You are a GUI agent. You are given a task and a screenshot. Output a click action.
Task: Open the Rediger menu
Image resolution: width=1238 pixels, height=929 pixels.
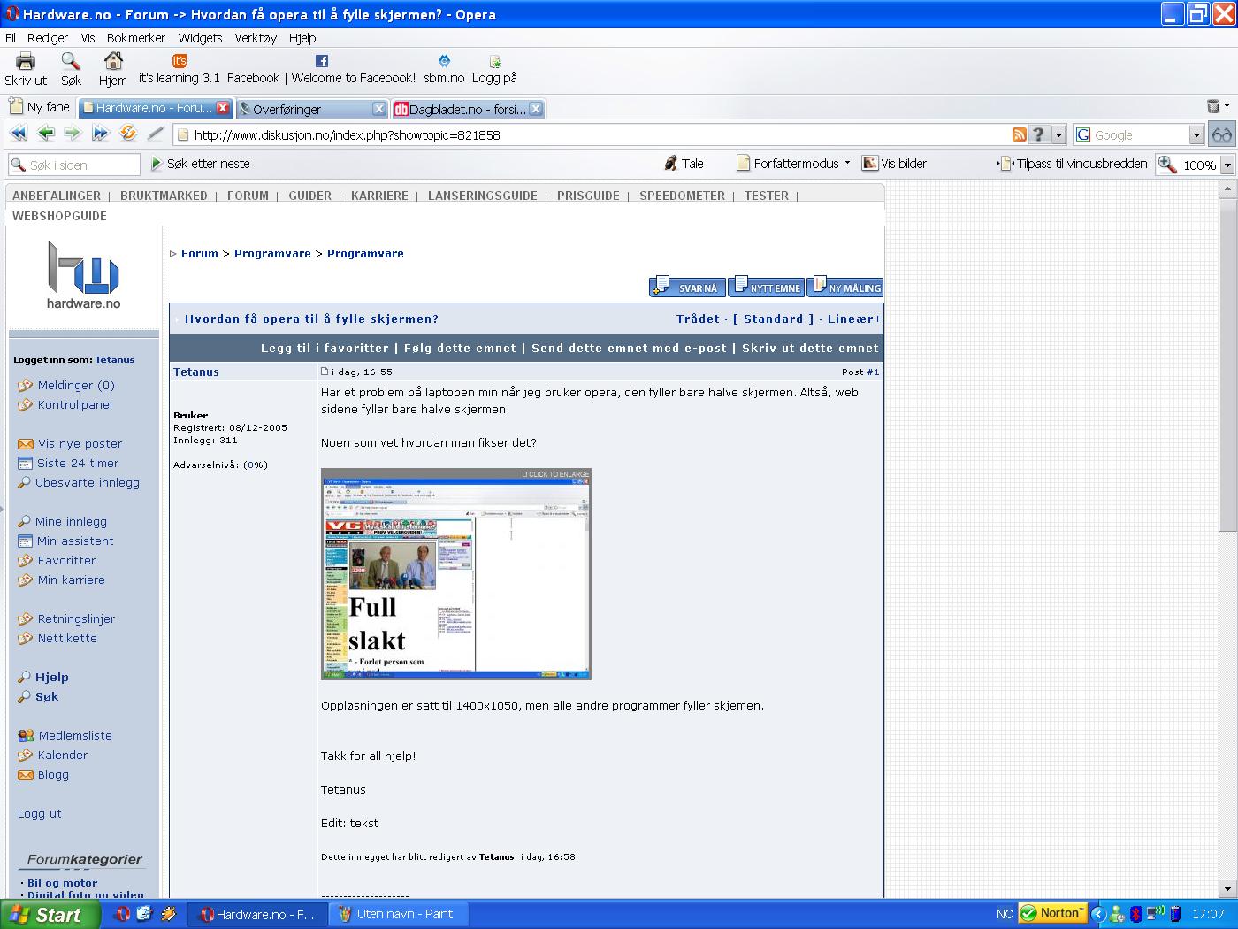point(48,38)
